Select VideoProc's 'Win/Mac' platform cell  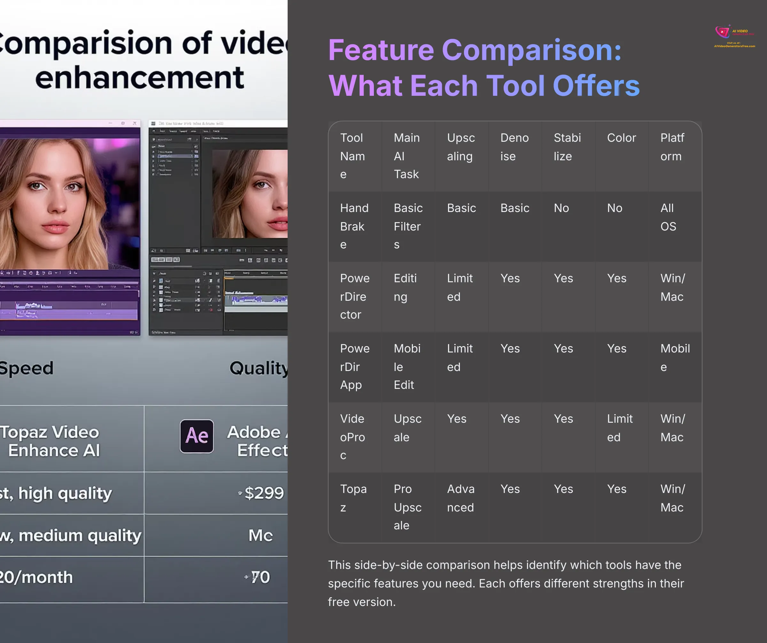click(675, 437)
